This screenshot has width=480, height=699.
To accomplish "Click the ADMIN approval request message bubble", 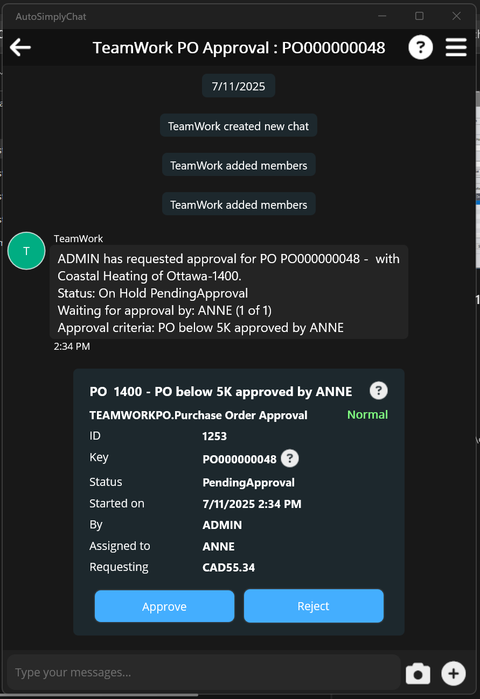I will 229,292.
